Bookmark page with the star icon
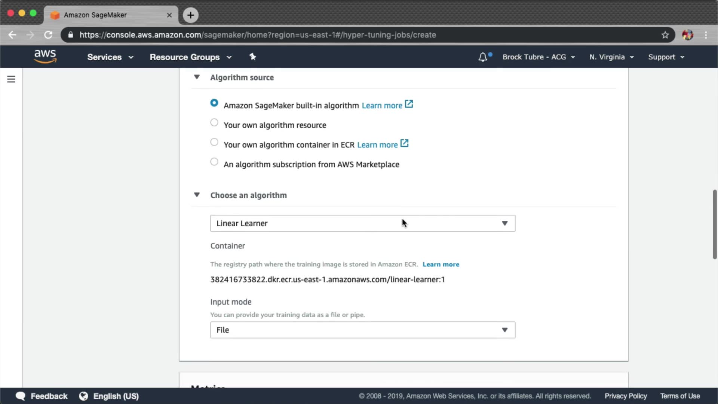This screenshot has height=404, width=718. pyautogui.click(x=665, y=35)
